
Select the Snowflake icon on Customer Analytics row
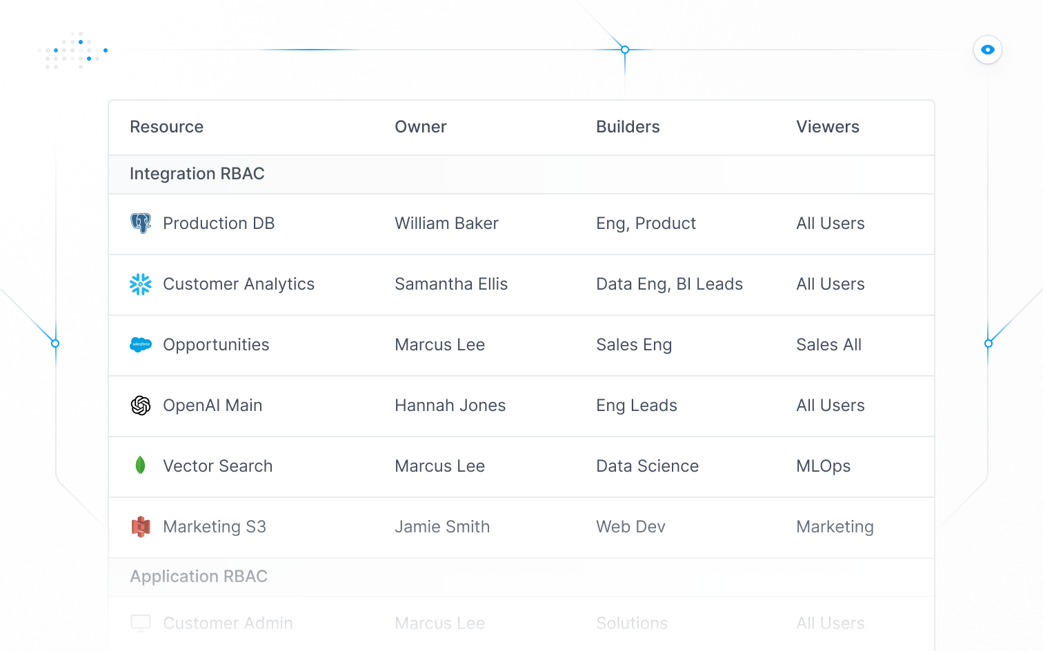[141, 283]
